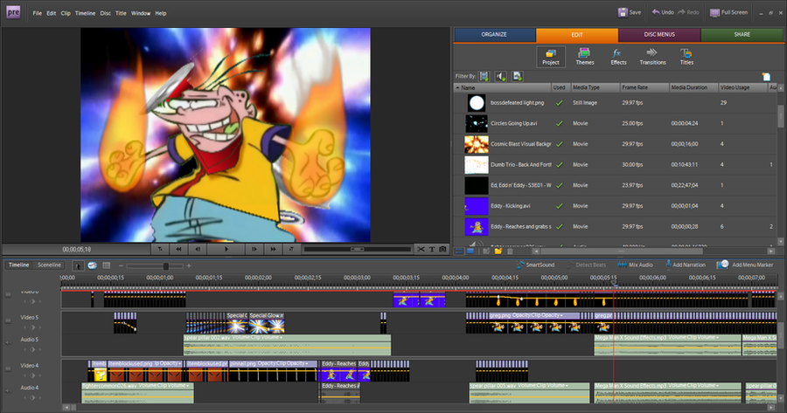Open the File menu
787x413 pixels.
point(37,13)
